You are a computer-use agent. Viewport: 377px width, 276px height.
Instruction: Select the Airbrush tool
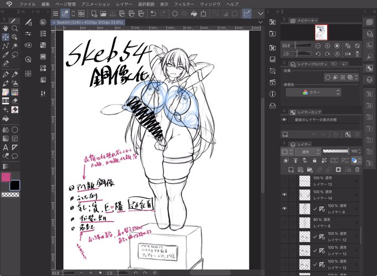[14, 84]
